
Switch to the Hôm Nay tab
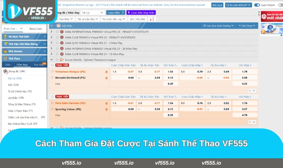coord(22,65)
